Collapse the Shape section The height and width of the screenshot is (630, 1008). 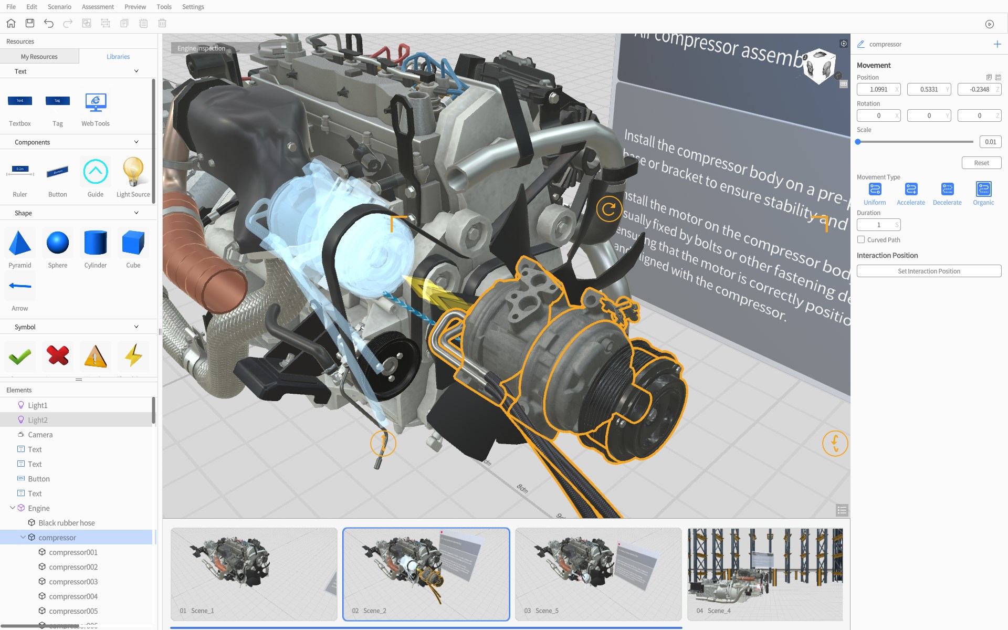pos(136,213)
